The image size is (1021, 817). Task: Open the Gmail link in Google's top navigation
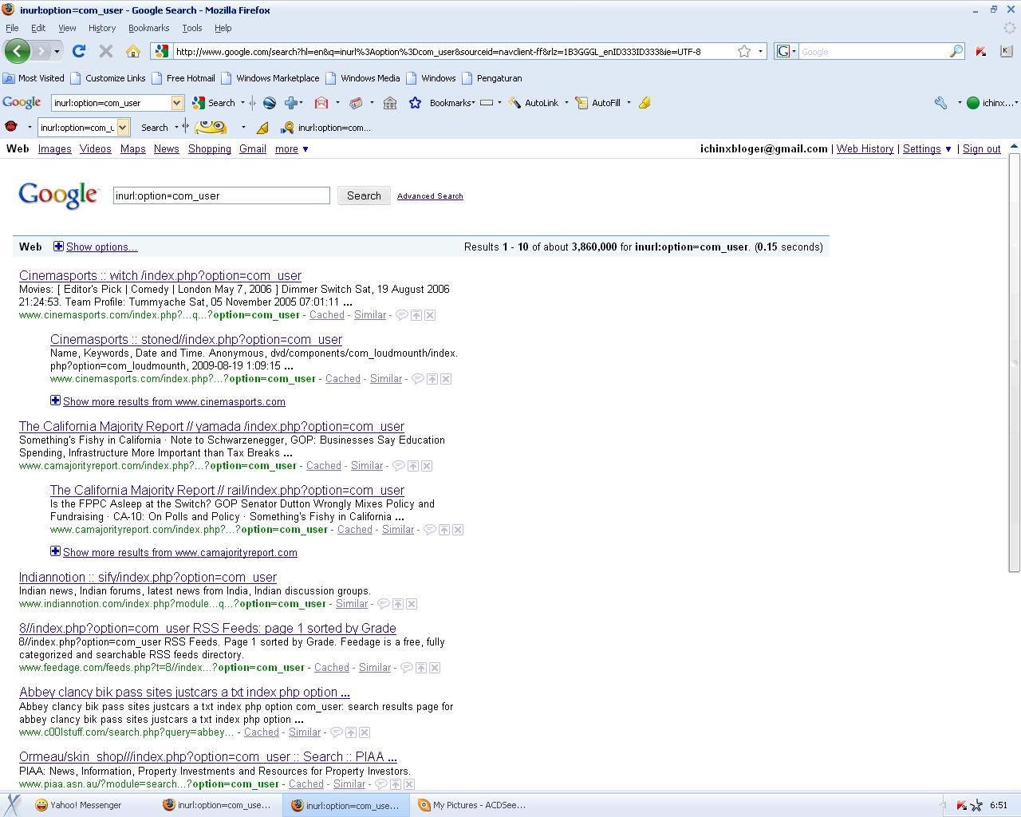pos(253,149)
